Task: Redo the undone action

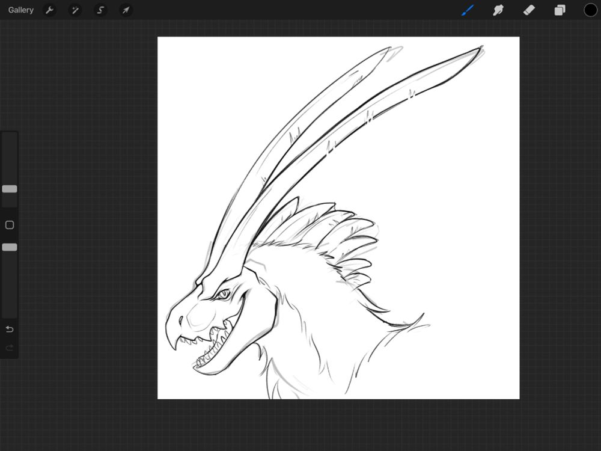Action: [x=10, y=348]
